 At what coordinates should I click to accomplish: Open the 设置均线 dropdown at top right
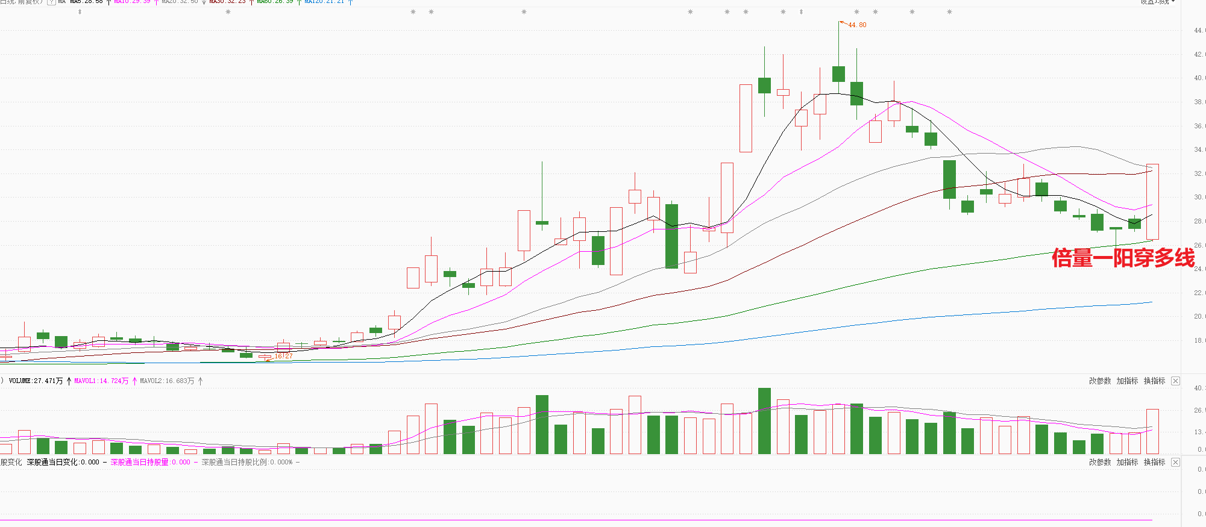tap(1158, 2)
